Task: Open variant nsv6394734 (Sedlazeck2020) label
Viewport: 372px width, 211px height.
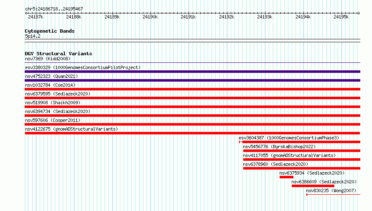Action: (x=58, y=111)
